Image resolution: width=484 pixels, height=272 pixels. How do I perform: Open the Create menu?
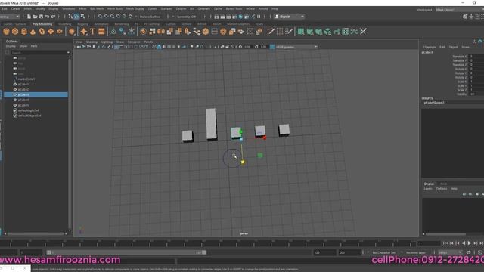(x=15, y=8)
